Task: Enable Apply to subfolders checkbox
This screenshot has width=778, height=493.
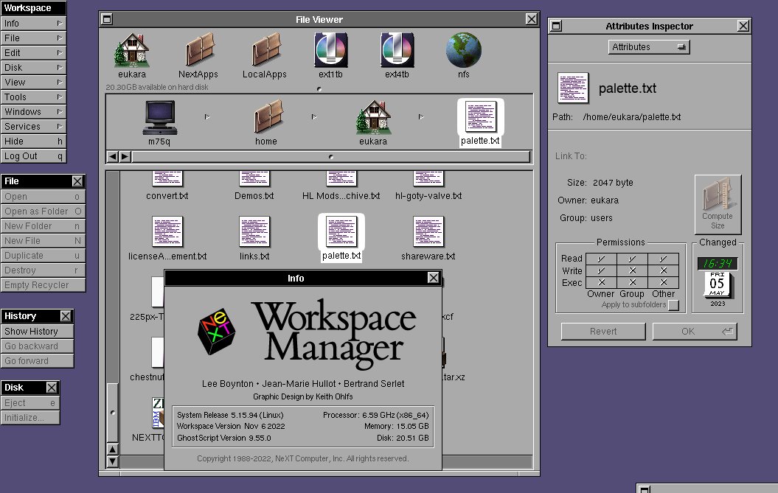Action: (673, 305)
